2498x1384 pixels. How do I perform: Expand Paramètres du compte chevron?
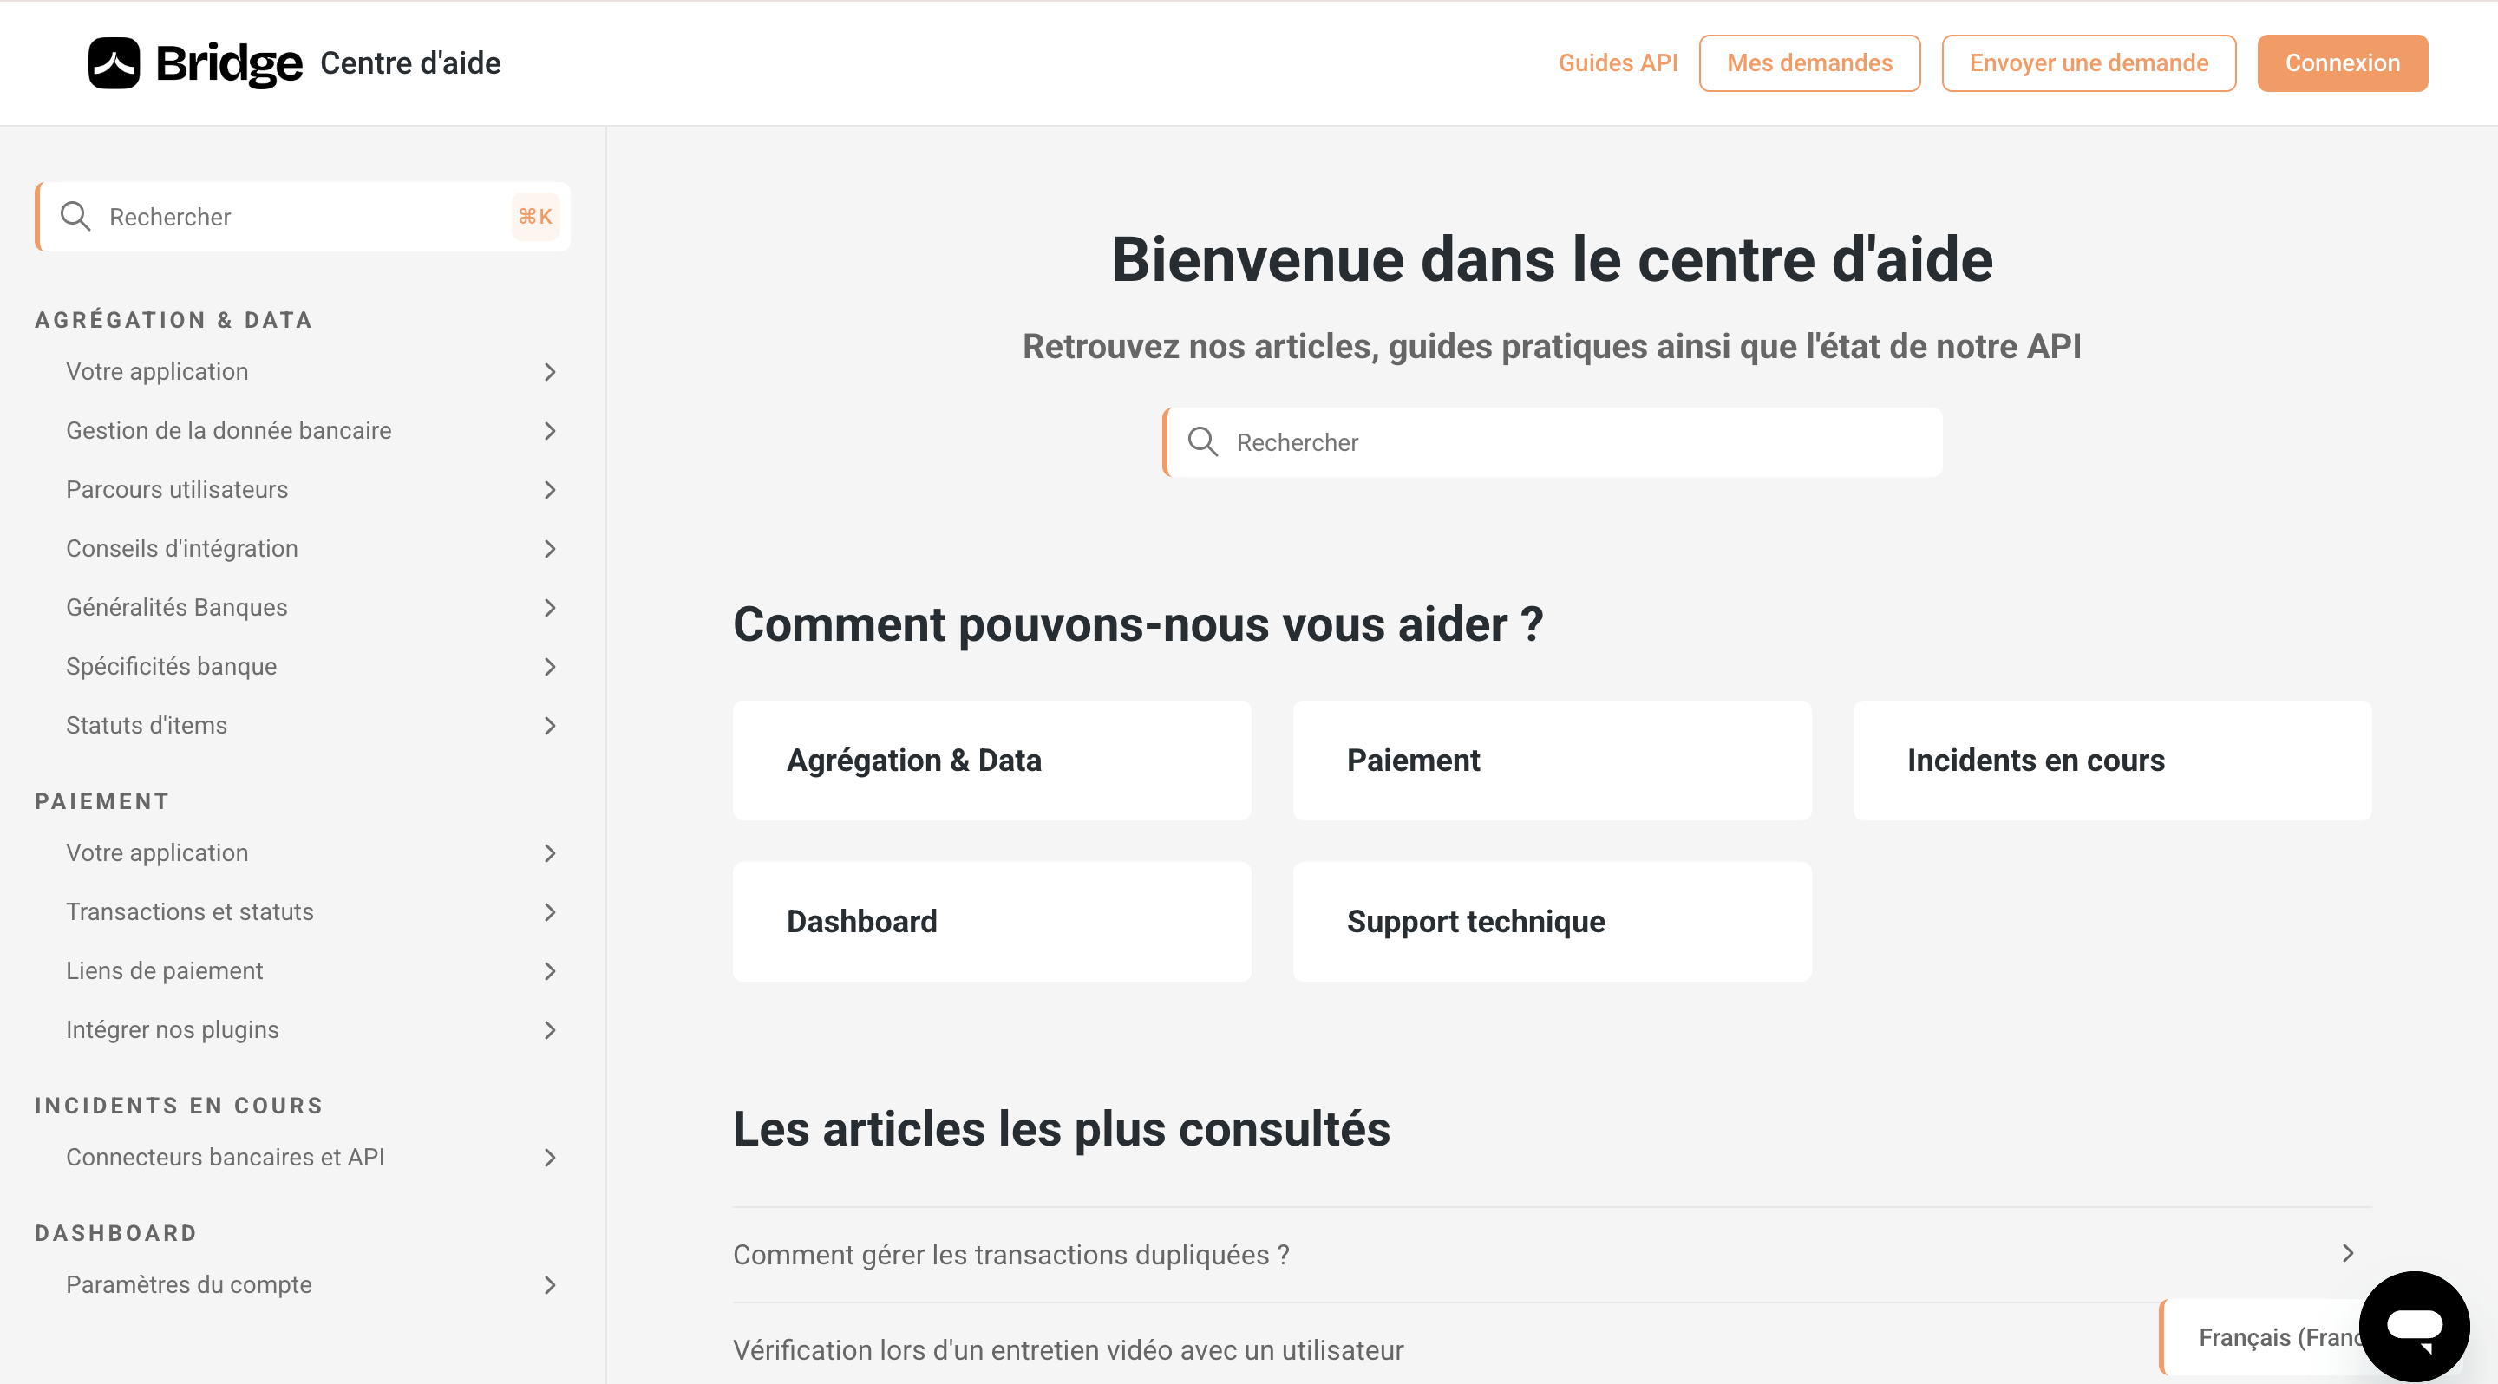coord(550,1285)
